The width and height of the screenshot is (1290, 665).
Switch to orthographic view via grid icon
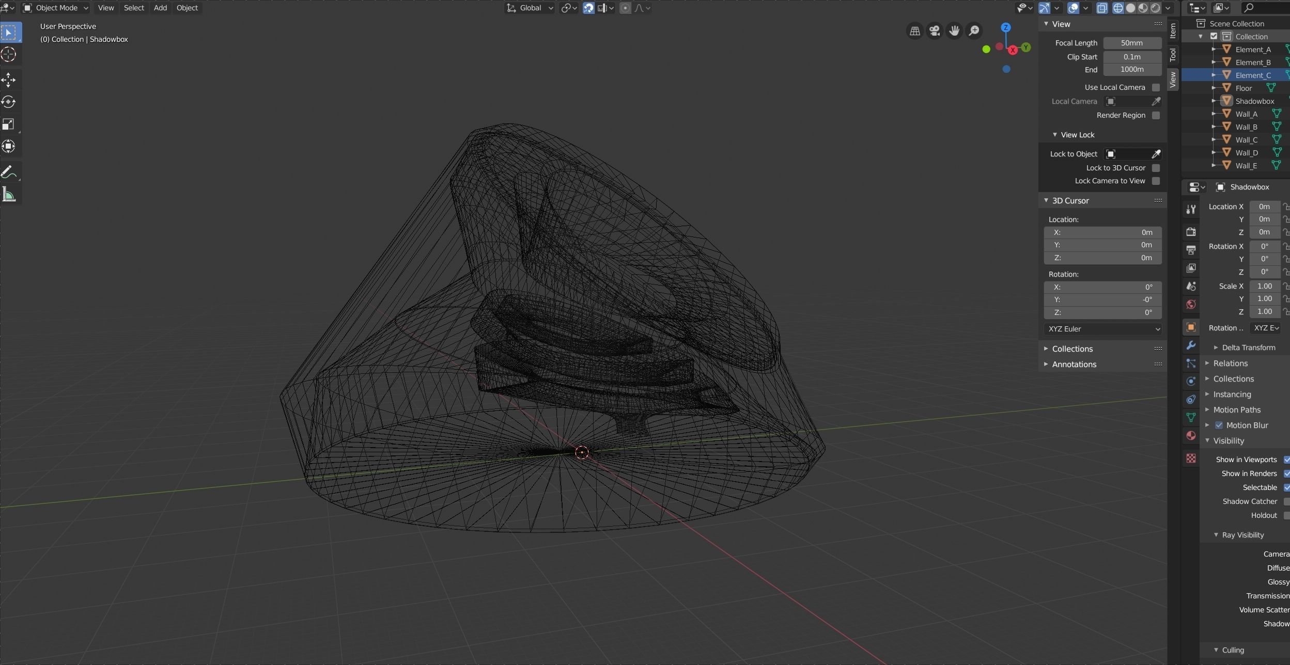pos(915,31)
